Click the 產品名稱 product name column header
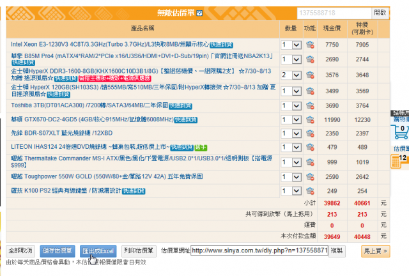The image size is (409, 276). 143,28
